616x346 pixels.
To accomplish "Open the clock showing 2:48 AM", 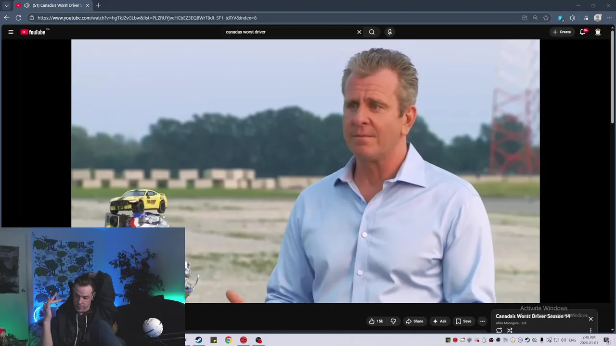I will [x=589, y=340].
